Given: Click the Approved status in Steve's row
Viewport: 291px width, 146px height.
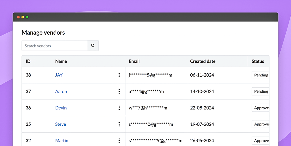Looking at the screenshot, I should click(261, 124).
